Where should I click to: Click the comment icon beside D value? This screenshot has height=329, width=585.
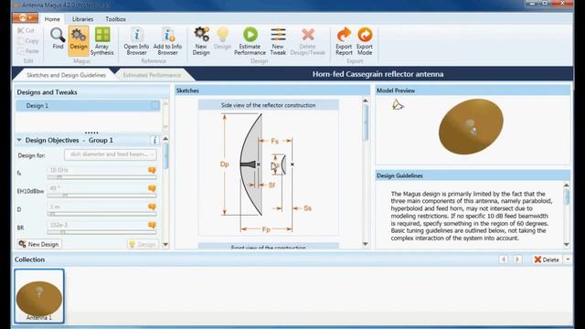(152, 207)
